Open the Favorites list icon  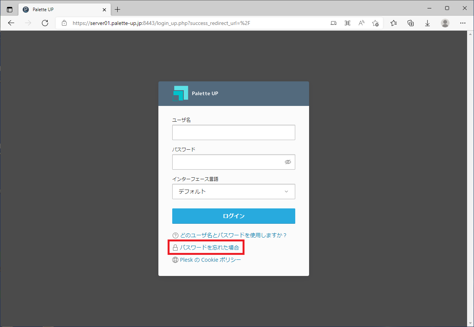(x=394, y=23)
